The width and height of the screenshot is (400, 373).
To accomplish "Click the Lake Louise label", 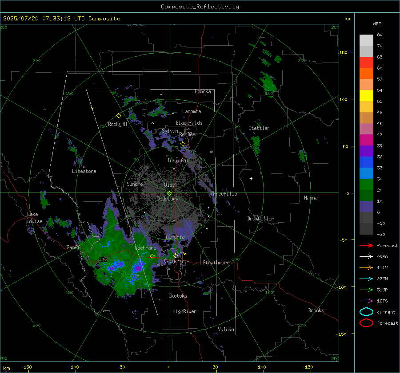I will [34, 218].
